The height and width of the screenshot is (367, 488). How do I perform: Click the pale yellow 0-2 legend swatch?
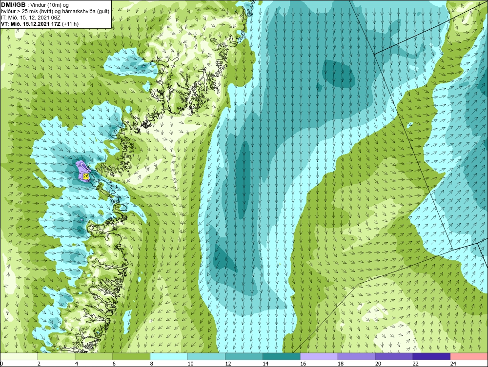click(x=19, y=356)
